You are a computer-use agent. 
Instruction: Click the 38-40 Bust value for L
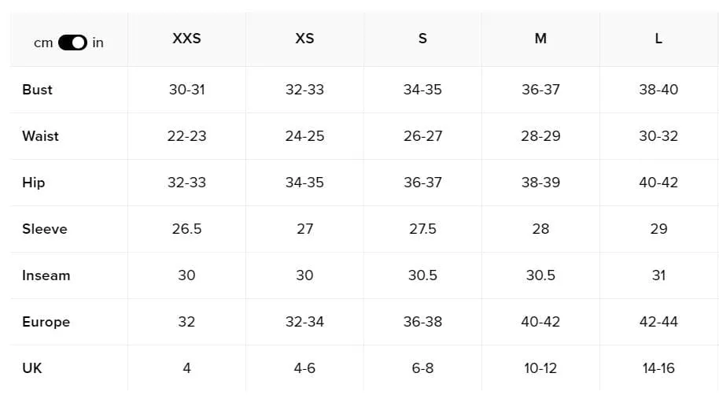pos(658,90)
